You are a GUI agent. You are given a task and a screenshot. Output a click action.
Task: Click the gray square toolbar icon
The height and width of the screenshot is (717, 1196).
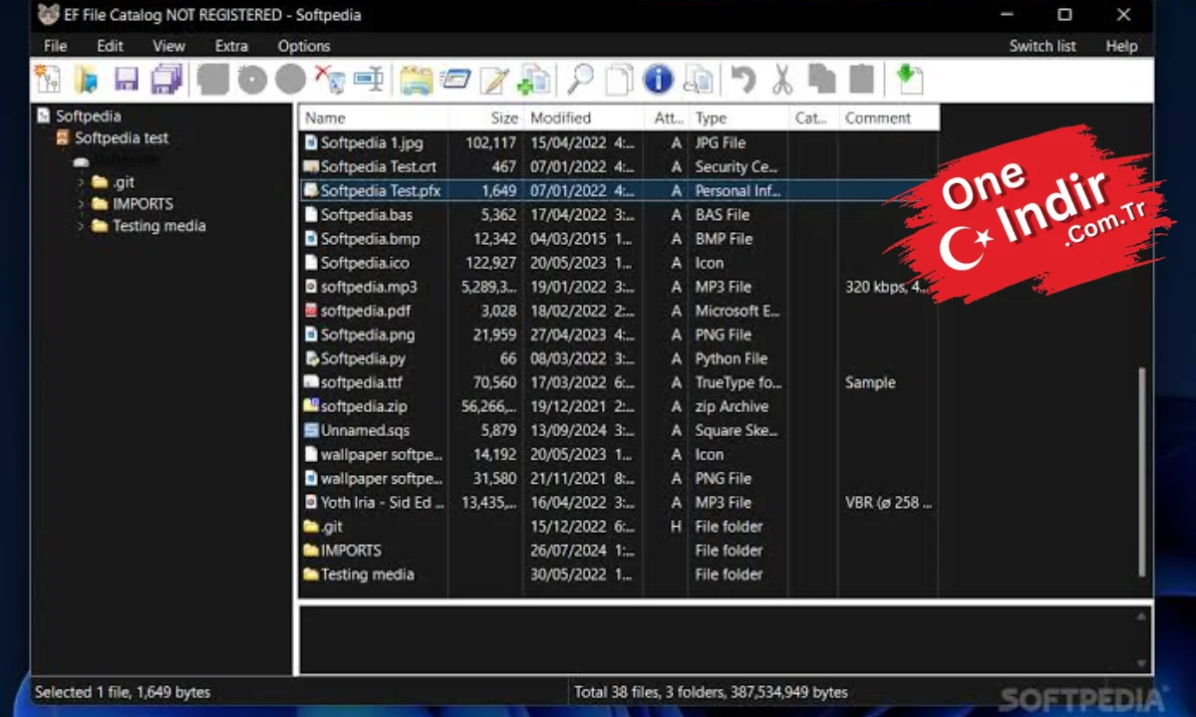coord(212,79)
